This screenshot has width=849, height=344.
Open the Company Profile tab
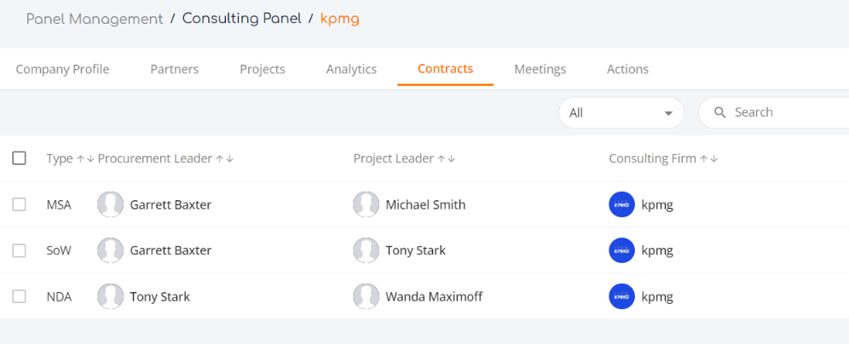pyautogui.click(x=62, y=69)
